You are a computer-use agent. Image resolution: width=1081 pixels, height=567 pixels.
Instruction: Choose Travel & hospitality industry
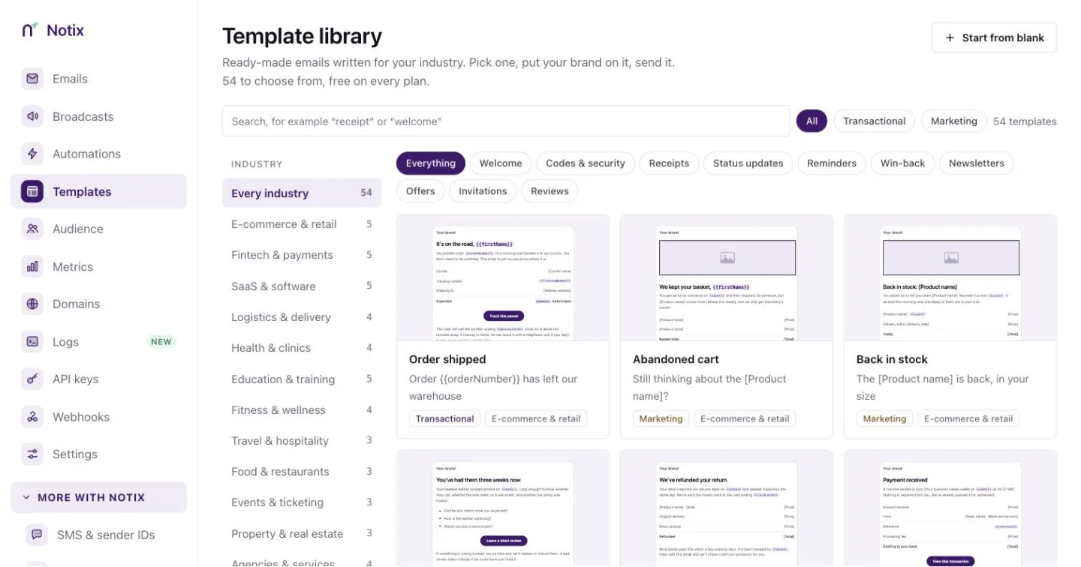(302, 441)
